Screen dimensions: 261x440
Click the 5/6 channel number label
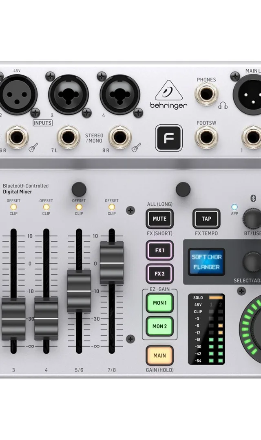79,370
